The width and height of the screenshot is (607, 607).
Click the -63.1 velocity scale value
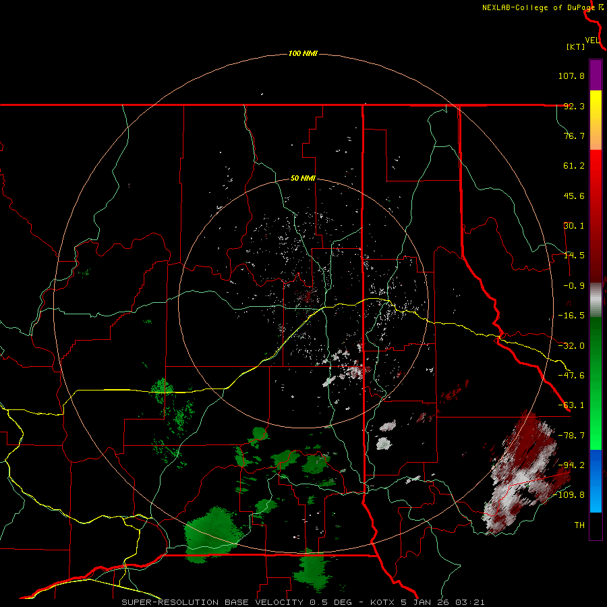point(571,405)
